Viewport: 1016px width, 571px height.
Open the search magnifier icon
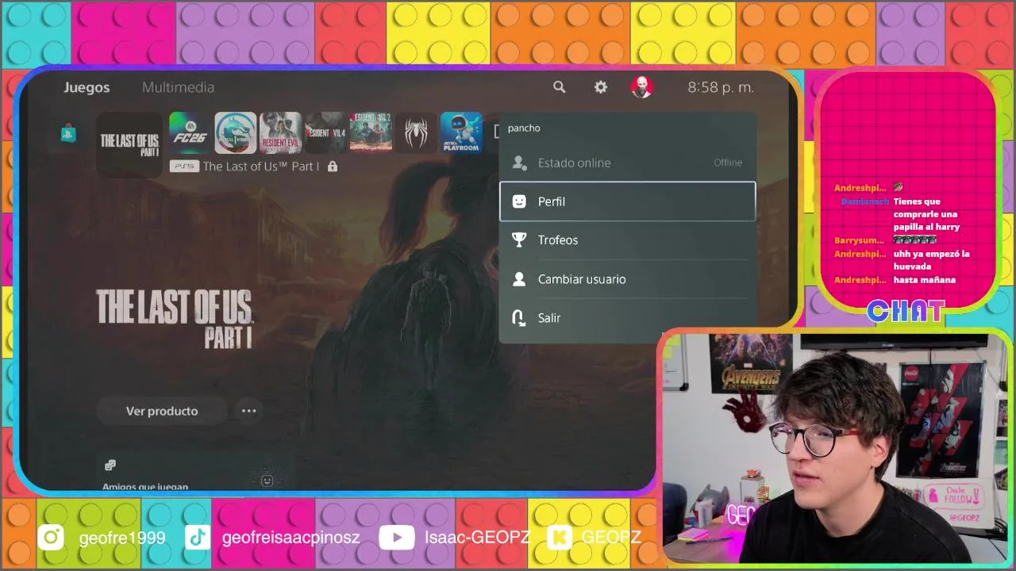click(x=560, y=87)
